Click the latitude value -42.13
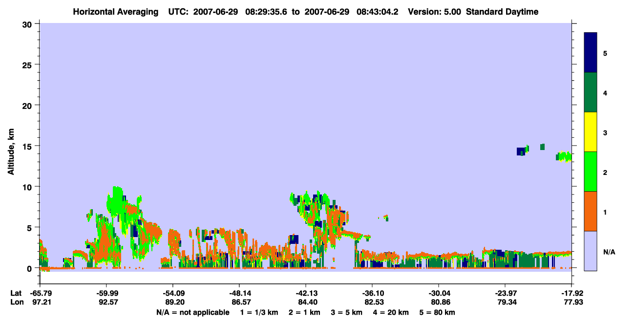The image size is (635, 326). coord(306,293)
